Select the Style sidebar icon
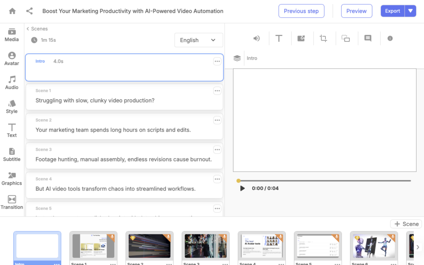424x265 pixels. pos(11,107)
